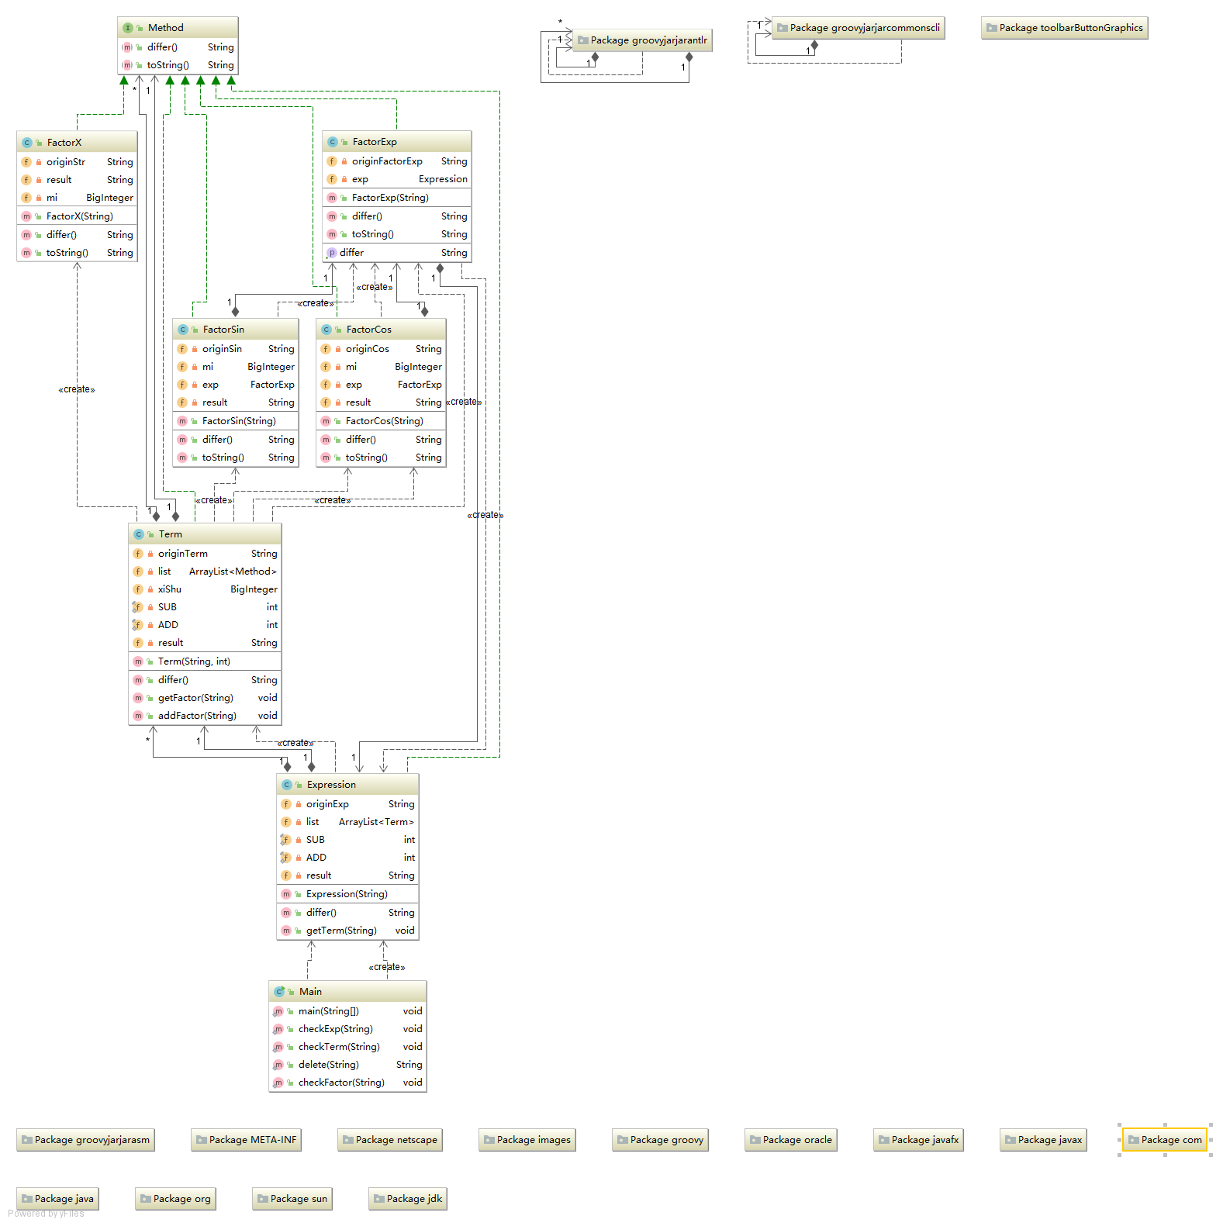Click the method icon beside getFactor(String) in Term
This screenshot has height=1226, width=1223.
point(138,698)
